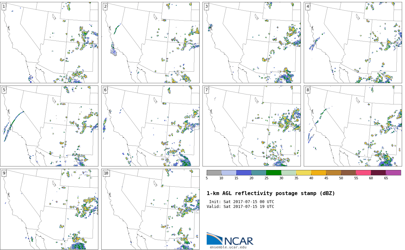
Task: Click the Valid time text line
Action: pos(240,207)
